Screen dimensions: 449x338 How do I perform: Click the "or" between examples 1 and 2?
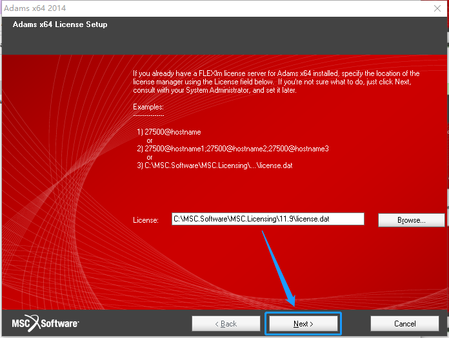(x=150, y=140)
